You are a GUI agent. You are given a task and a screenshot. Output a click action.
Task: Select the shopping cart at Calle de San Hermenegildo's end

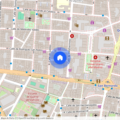point(99,106)
